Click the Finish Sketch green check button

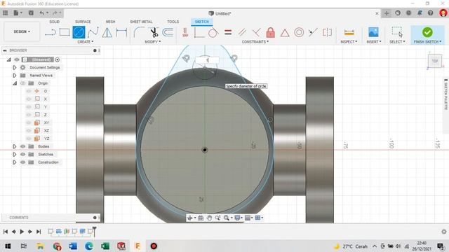(x=427, y=32)
